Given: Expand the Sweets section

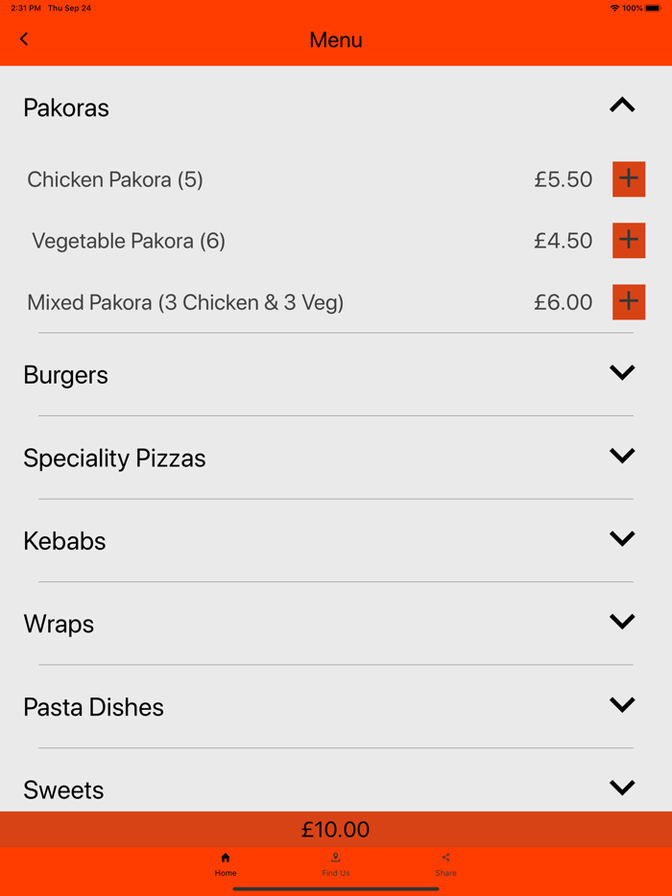Looking at the screenshot, I should (622, 787).
